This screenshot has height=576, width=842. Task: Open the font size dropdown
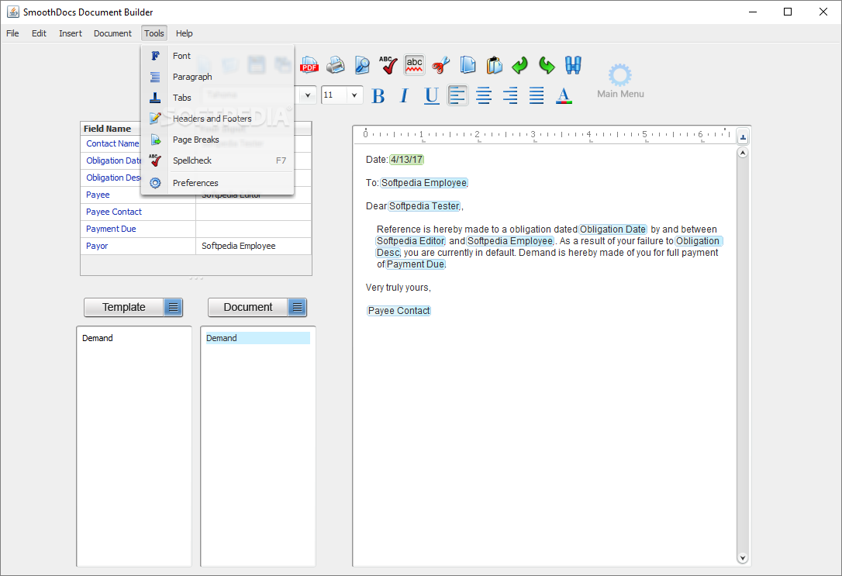click(x=354, y=95)
